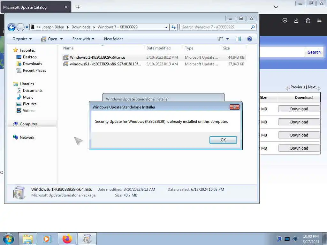
Task: Open the Firefox extensions icon
Action: click(308, 20)
